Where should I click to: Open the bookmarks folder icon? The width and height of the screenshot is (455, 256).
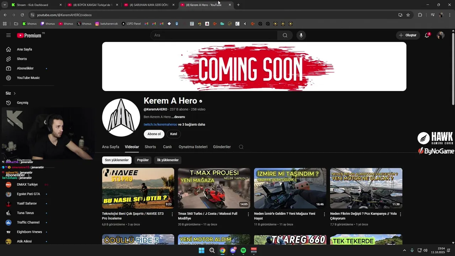(x=16, y=24)
